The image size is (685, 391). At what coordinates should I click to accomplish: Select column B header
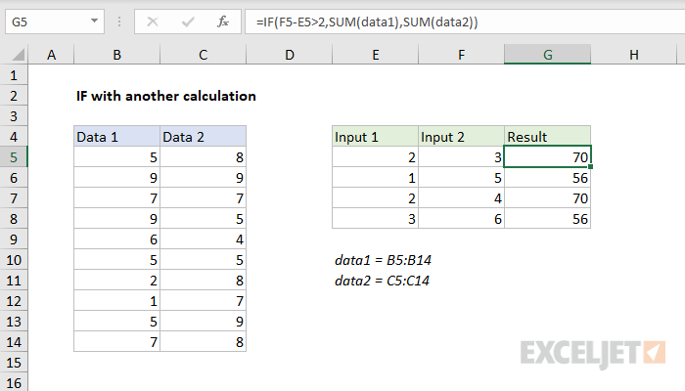click(116, 55)
